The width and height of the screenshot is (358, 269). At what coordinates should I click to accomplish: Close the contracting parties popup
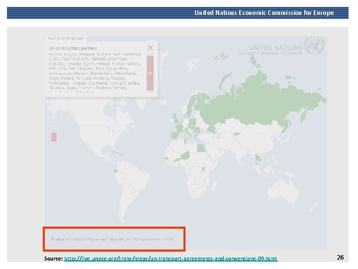pyautogui.click(x=150, y=48)
